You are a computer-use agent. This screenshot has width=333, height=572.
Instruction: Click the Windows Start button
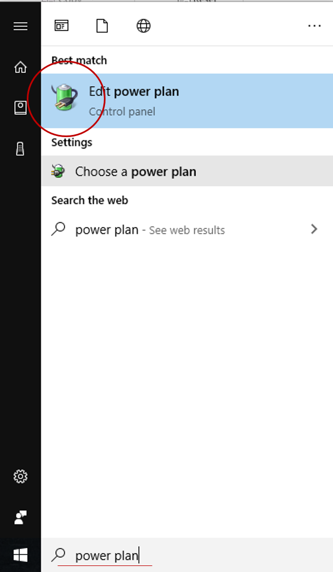click(x=20, y=555)
